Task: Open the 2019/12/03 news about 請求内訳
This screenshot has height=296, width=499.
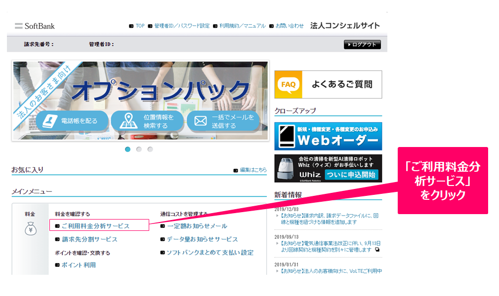Action: (x=330, y=219)
